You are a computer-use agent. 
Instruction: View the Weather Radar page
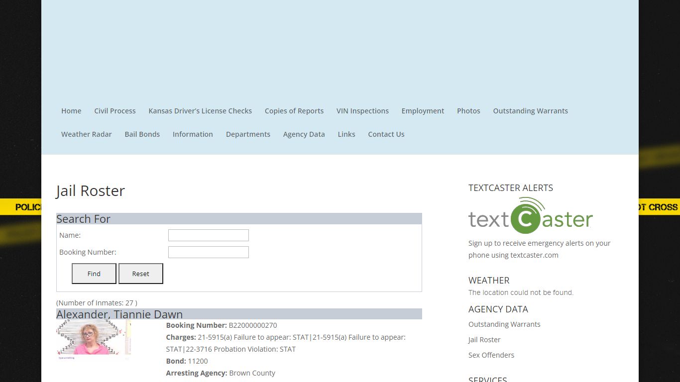[87, 134]
